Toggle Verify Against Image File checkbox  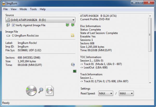pos(13,25)
